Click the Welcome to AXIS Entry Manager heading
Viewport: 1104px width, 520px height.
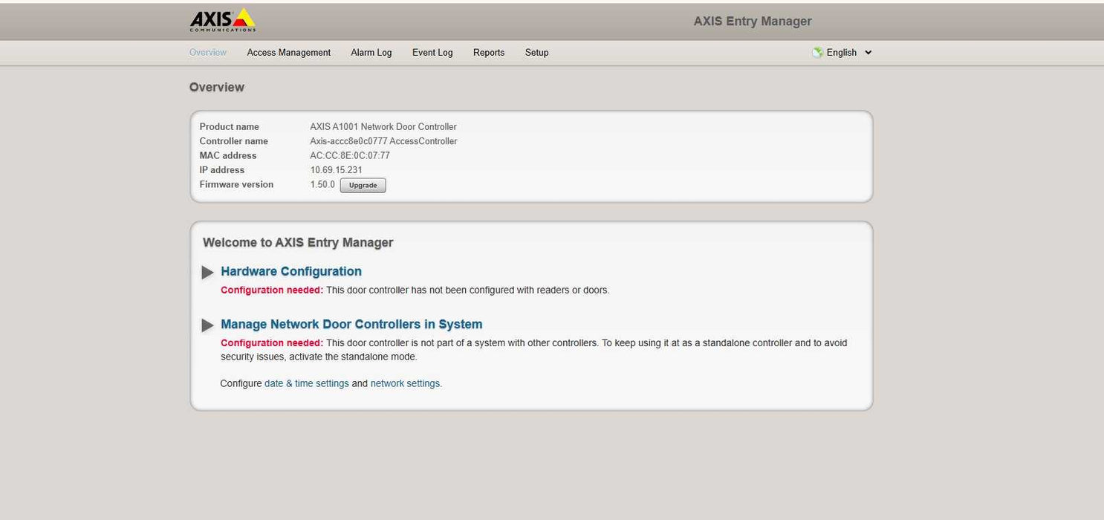coord(298,242)
